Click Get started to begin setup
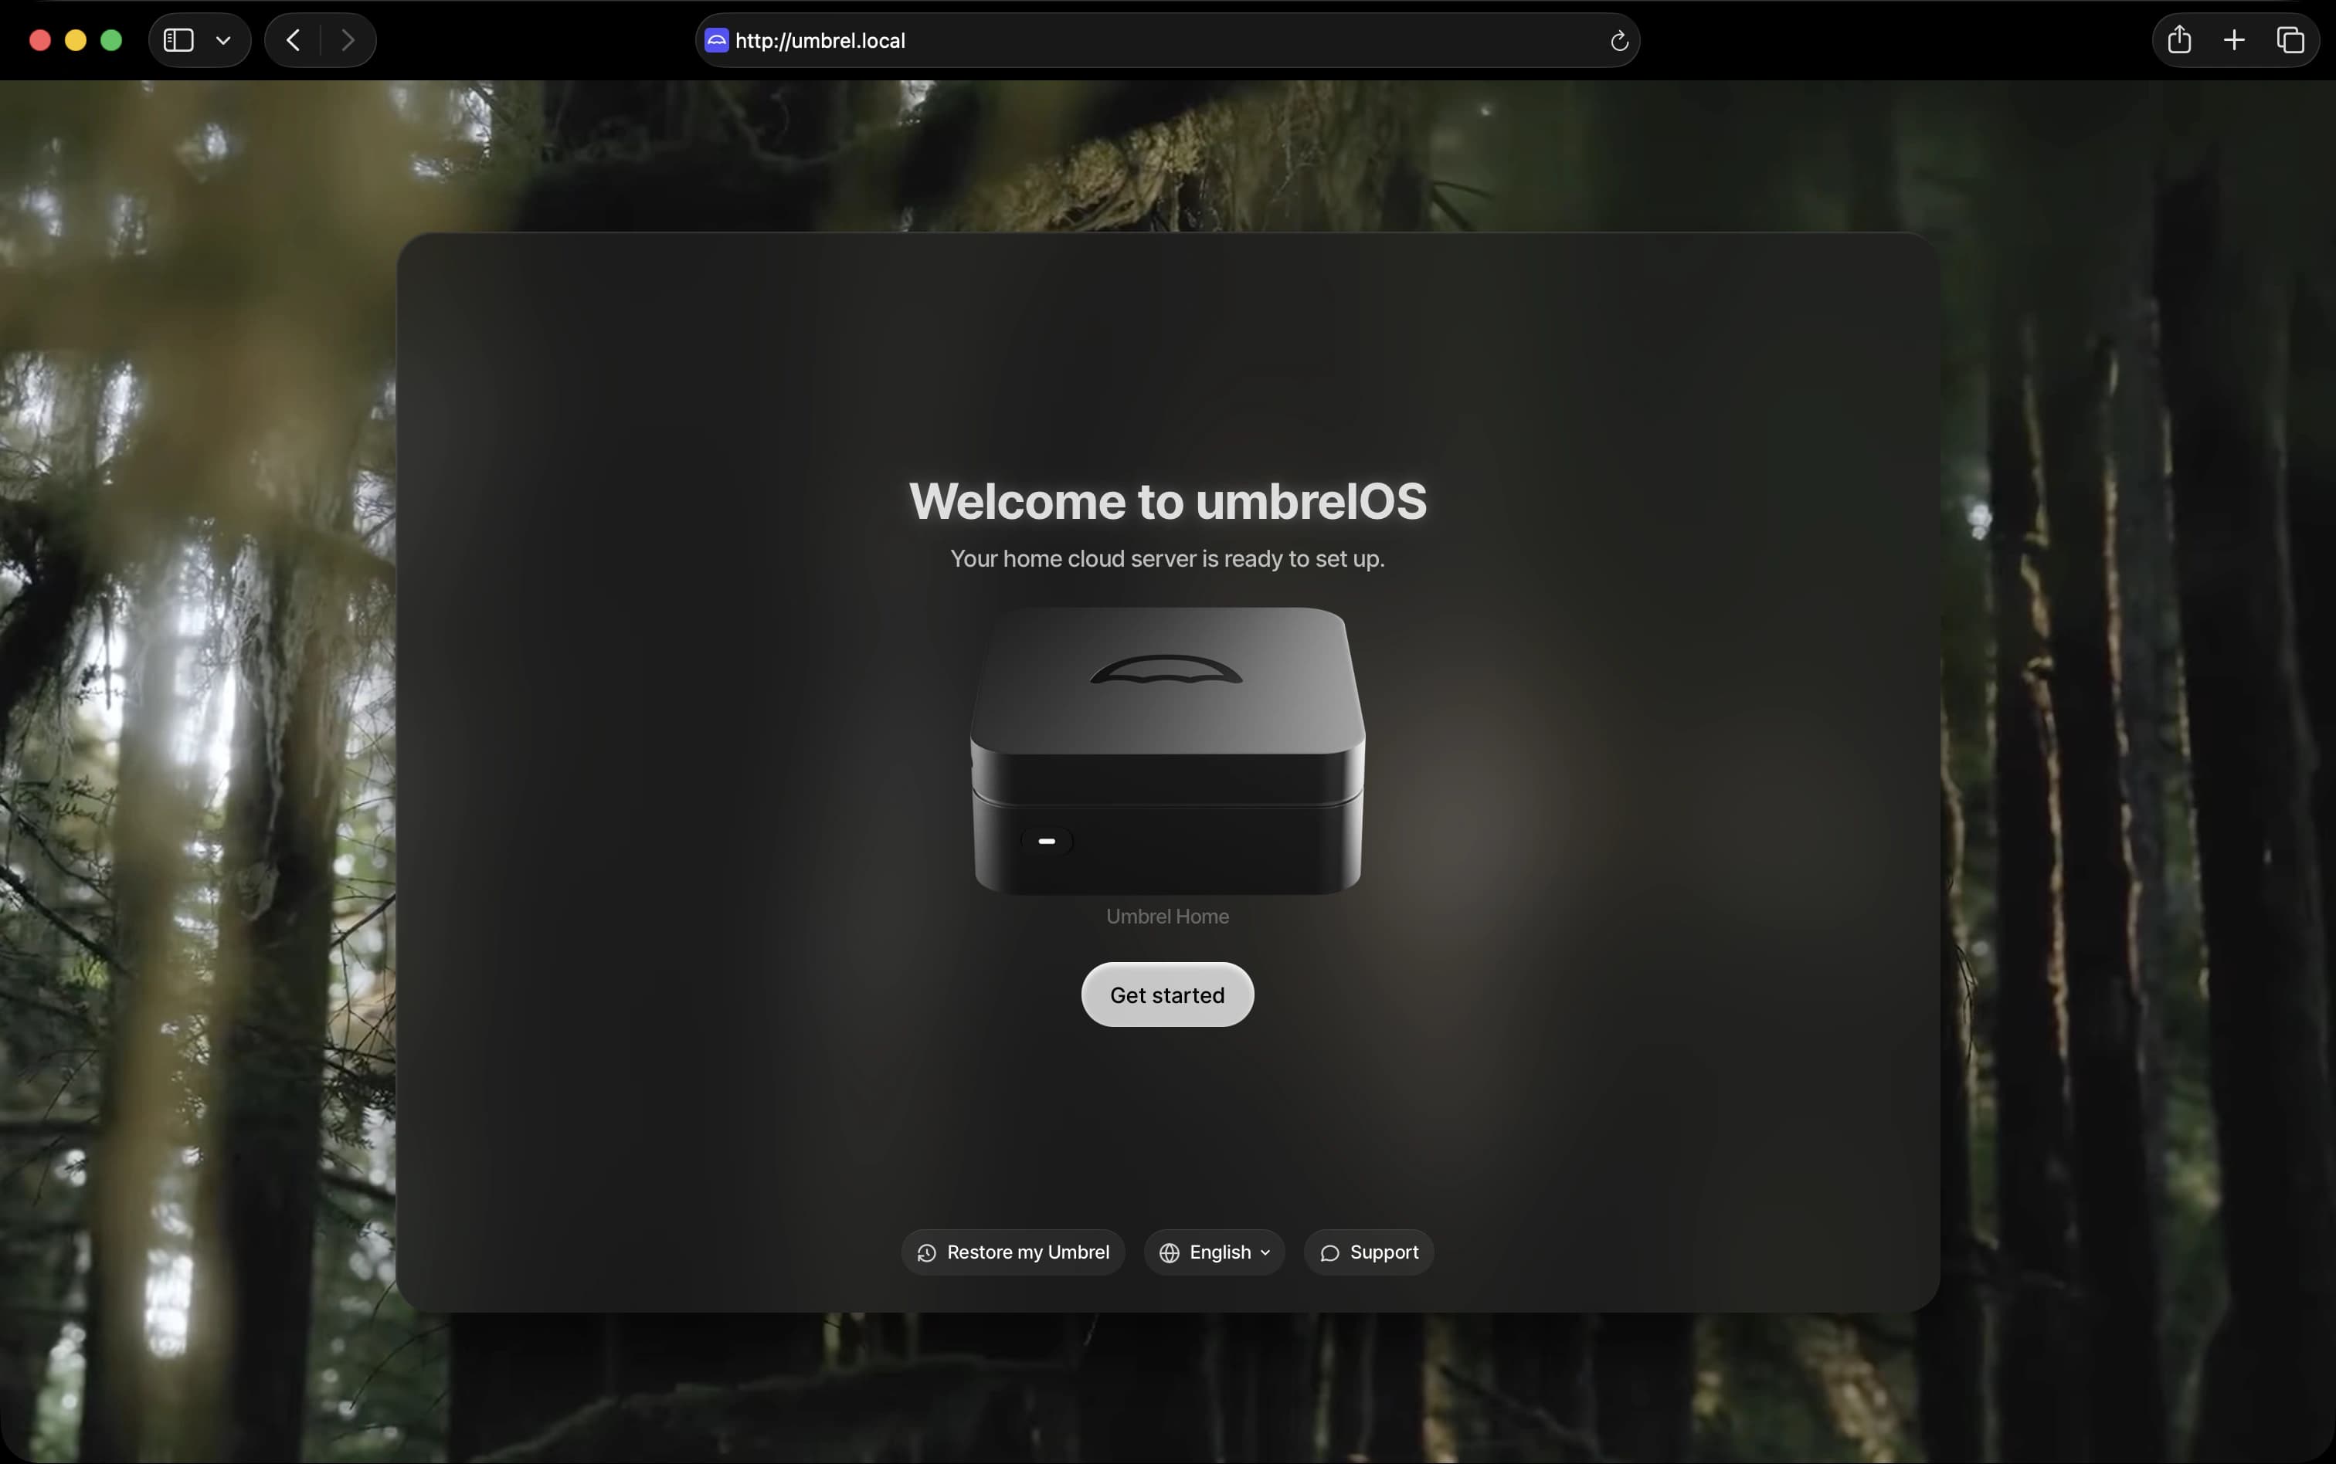Viewport: 2336px width, 1464px height. (1166, 995)
